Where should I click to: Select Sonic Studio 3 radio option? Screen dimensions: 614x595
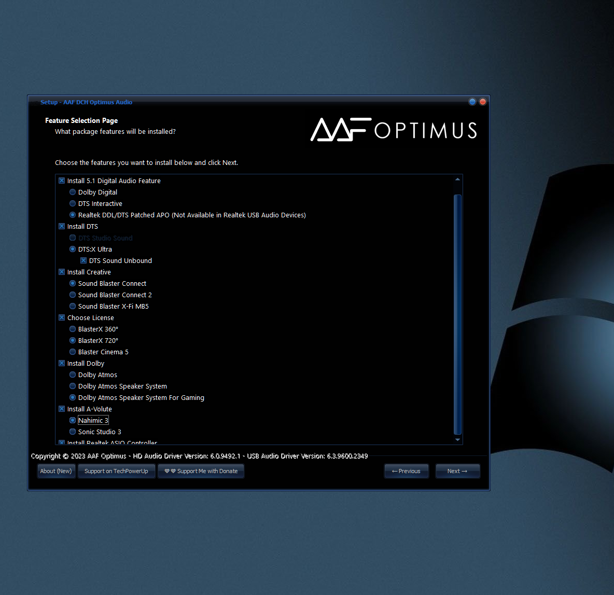(x=73, y=432)
